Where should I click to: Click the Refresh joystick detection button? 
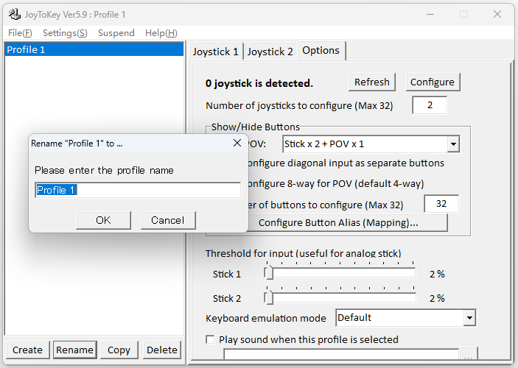[x=372, y=82]
